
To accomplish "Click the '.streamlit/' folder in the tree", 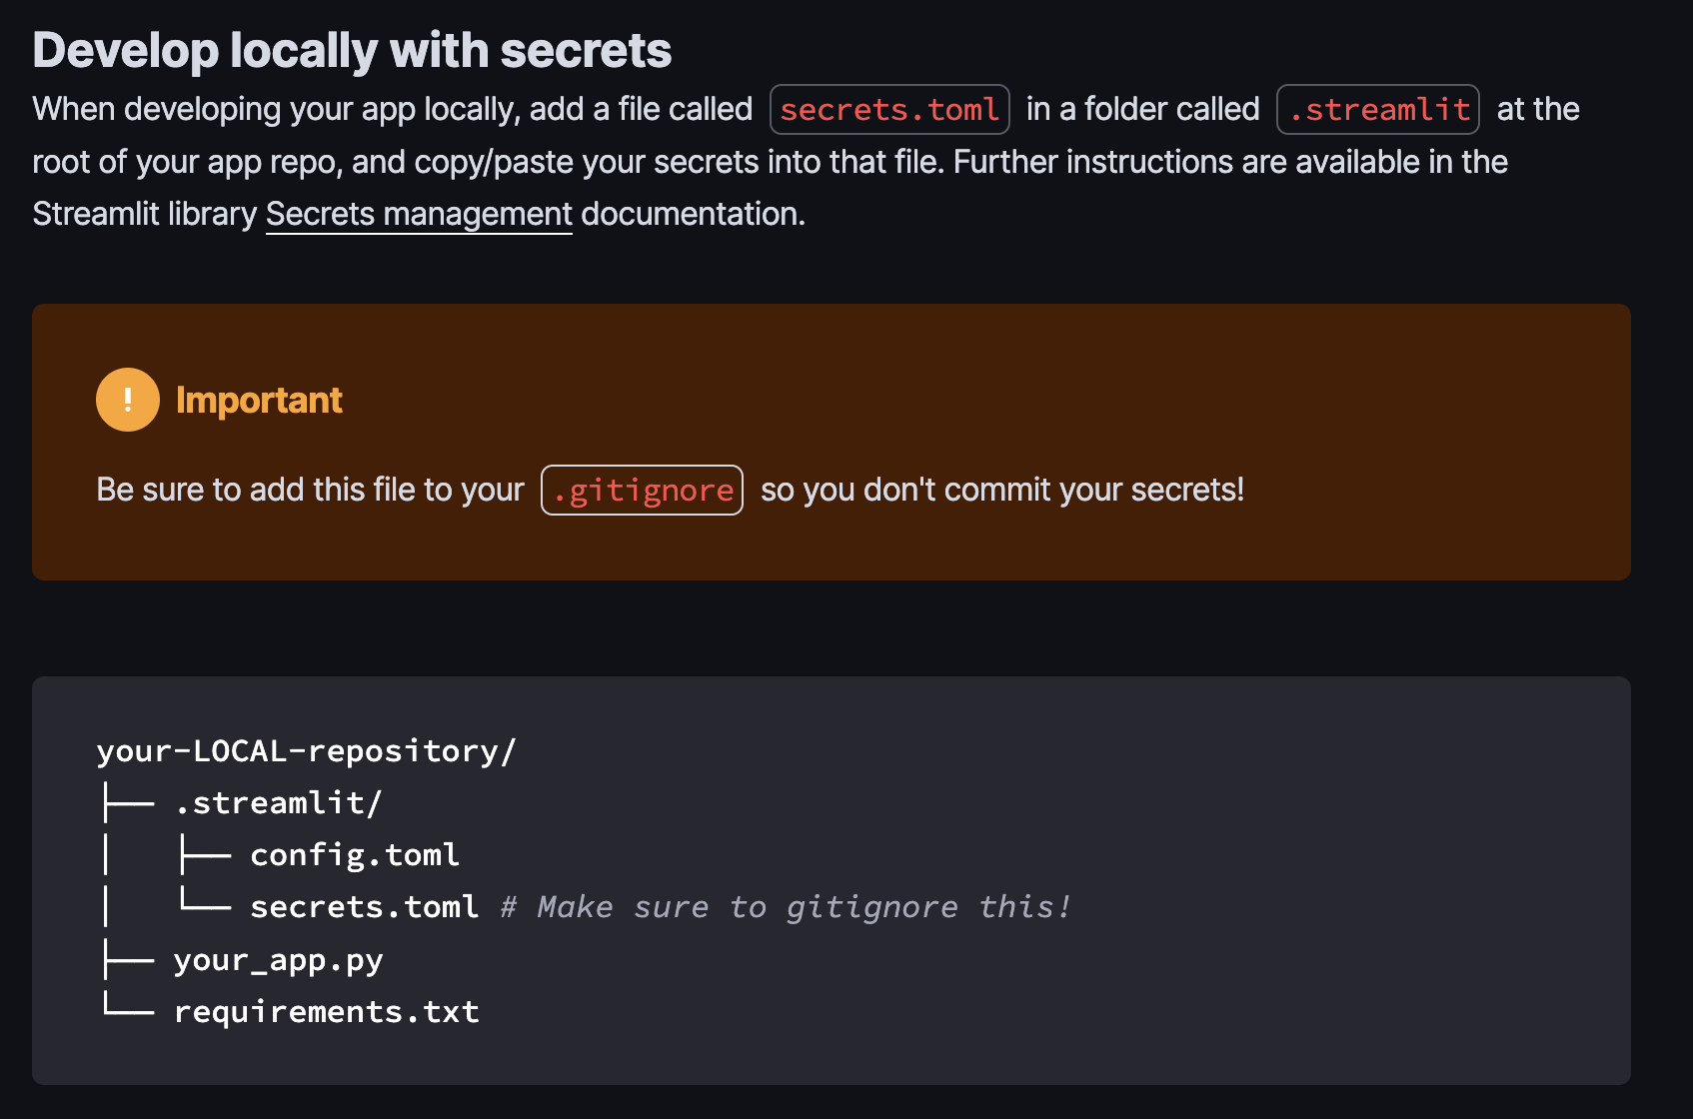I will tap(278, 802).
